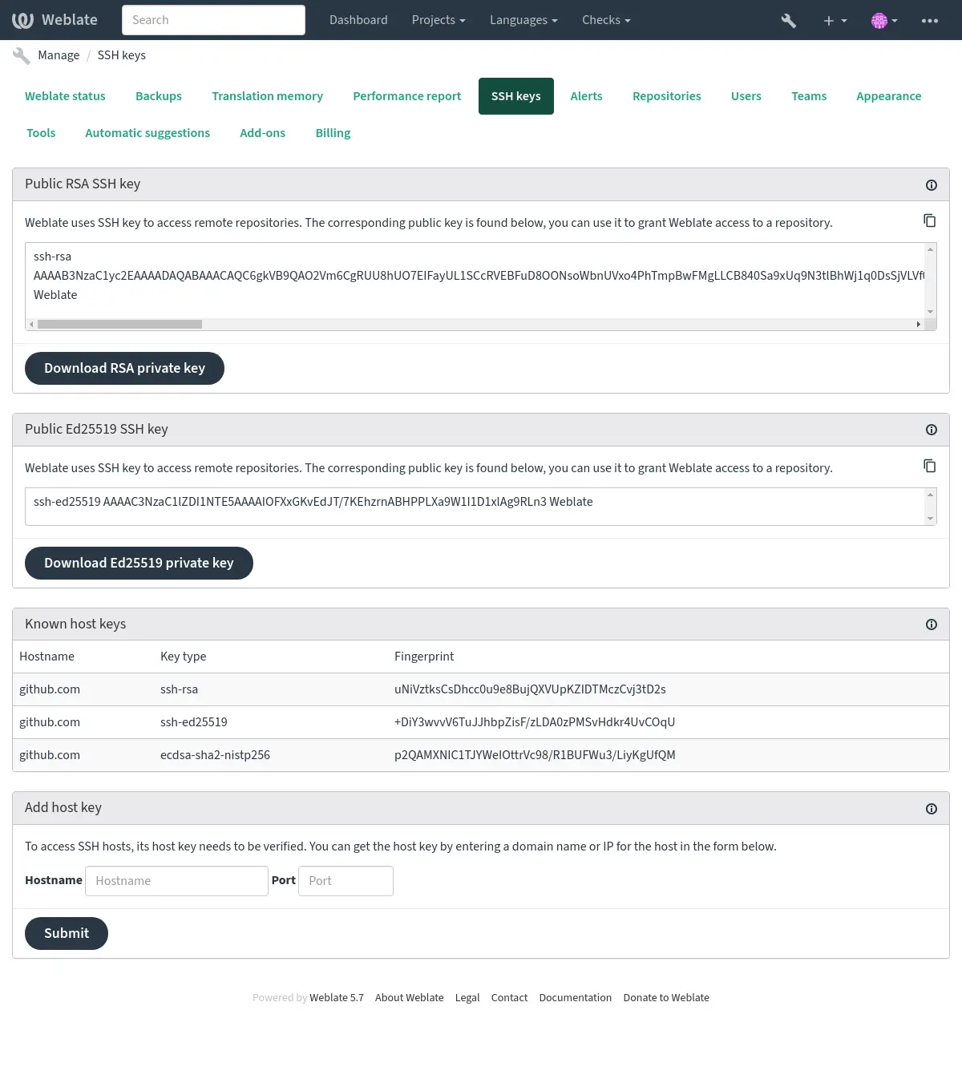Copy the Ed25519 public key to clipboard
962x1087 pixels.
[x=930, y=466]
